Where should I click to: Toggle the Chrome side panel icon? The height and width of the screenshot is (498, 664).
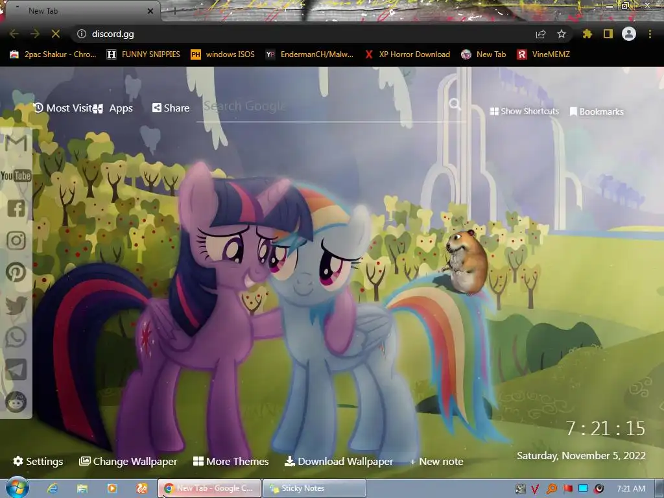tap(608, 34)
